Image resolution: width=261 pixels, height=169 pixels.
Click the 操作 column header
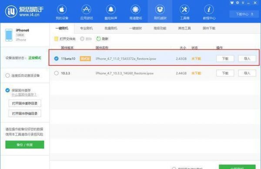click(219, 48)
